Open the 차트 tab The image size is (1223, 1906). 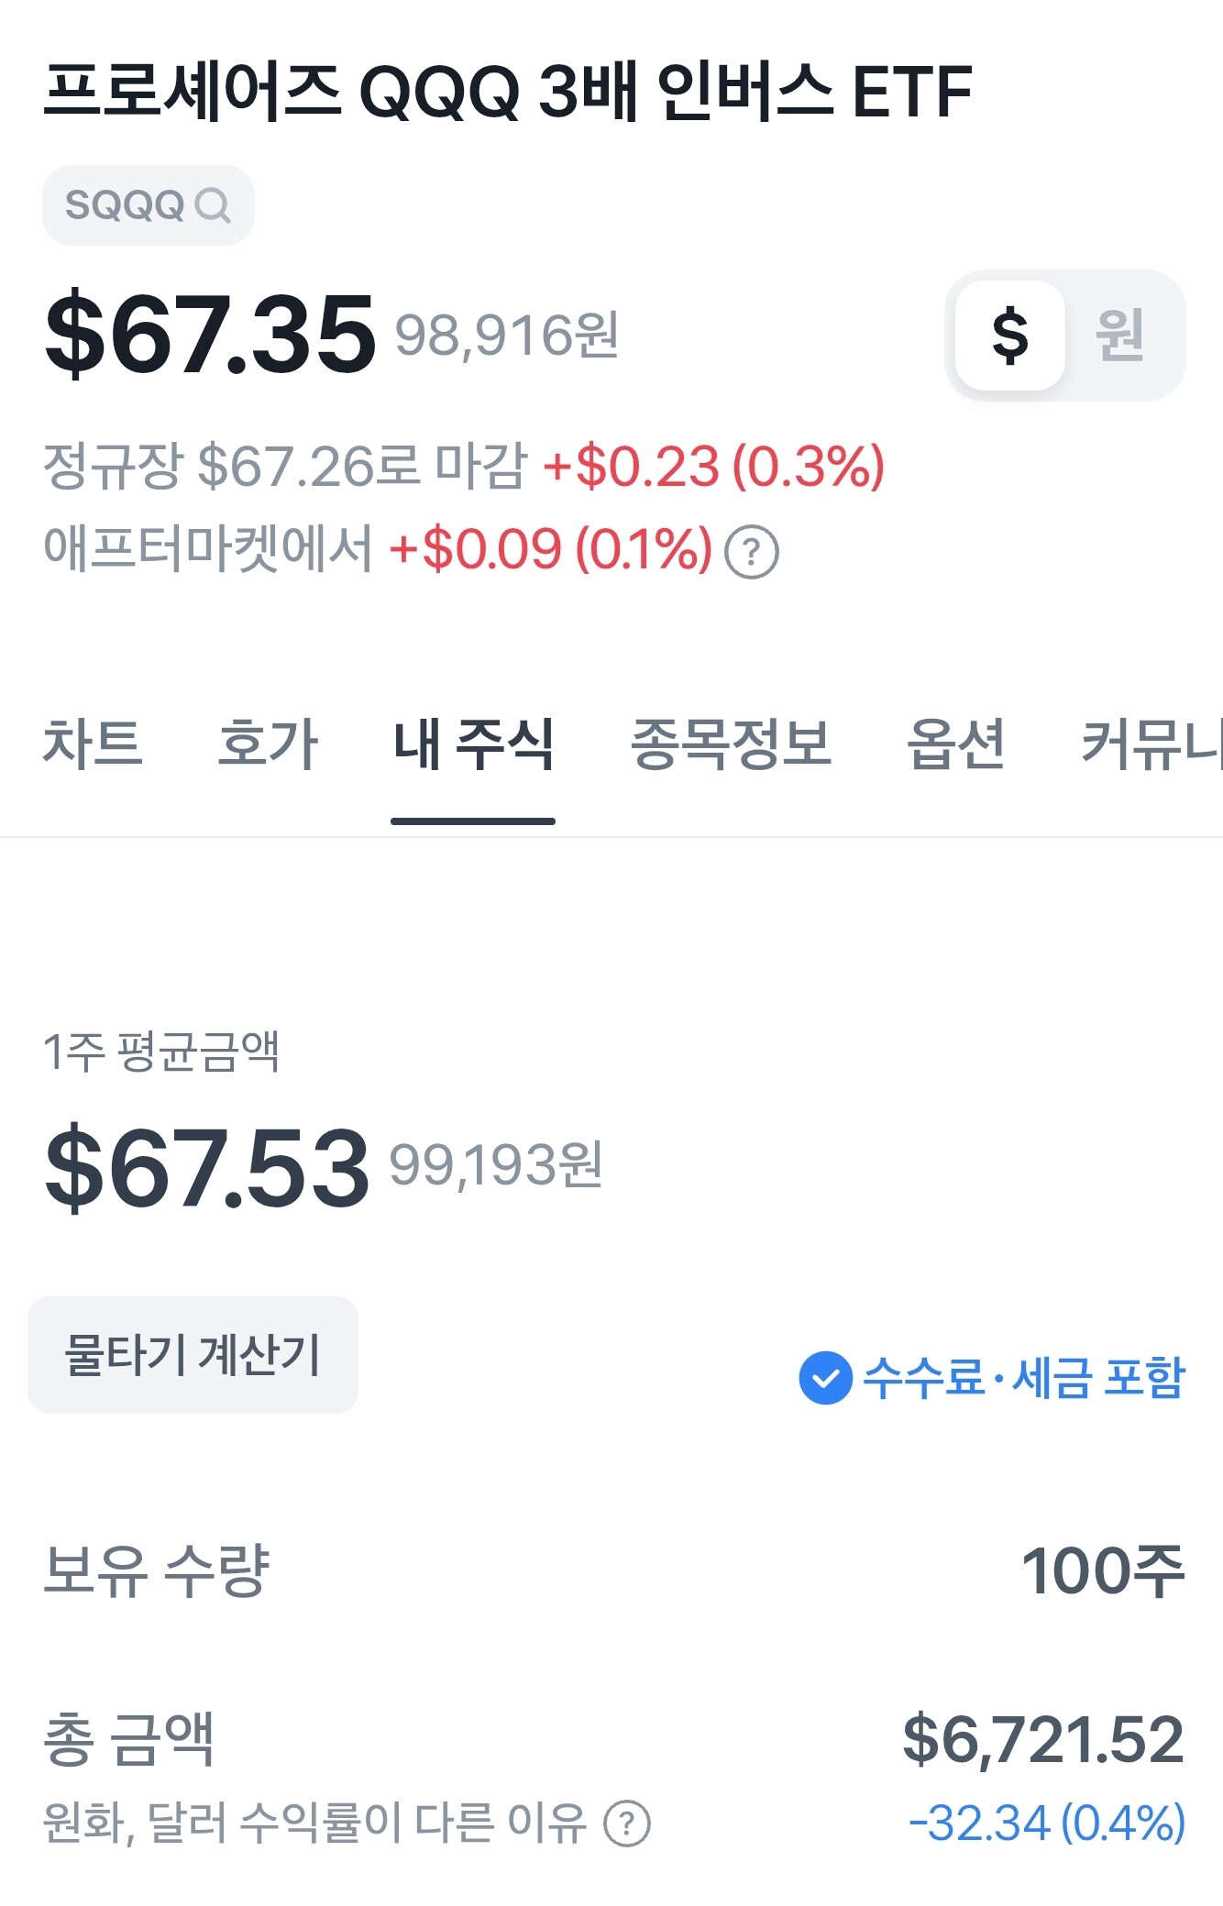pos(93,744)
